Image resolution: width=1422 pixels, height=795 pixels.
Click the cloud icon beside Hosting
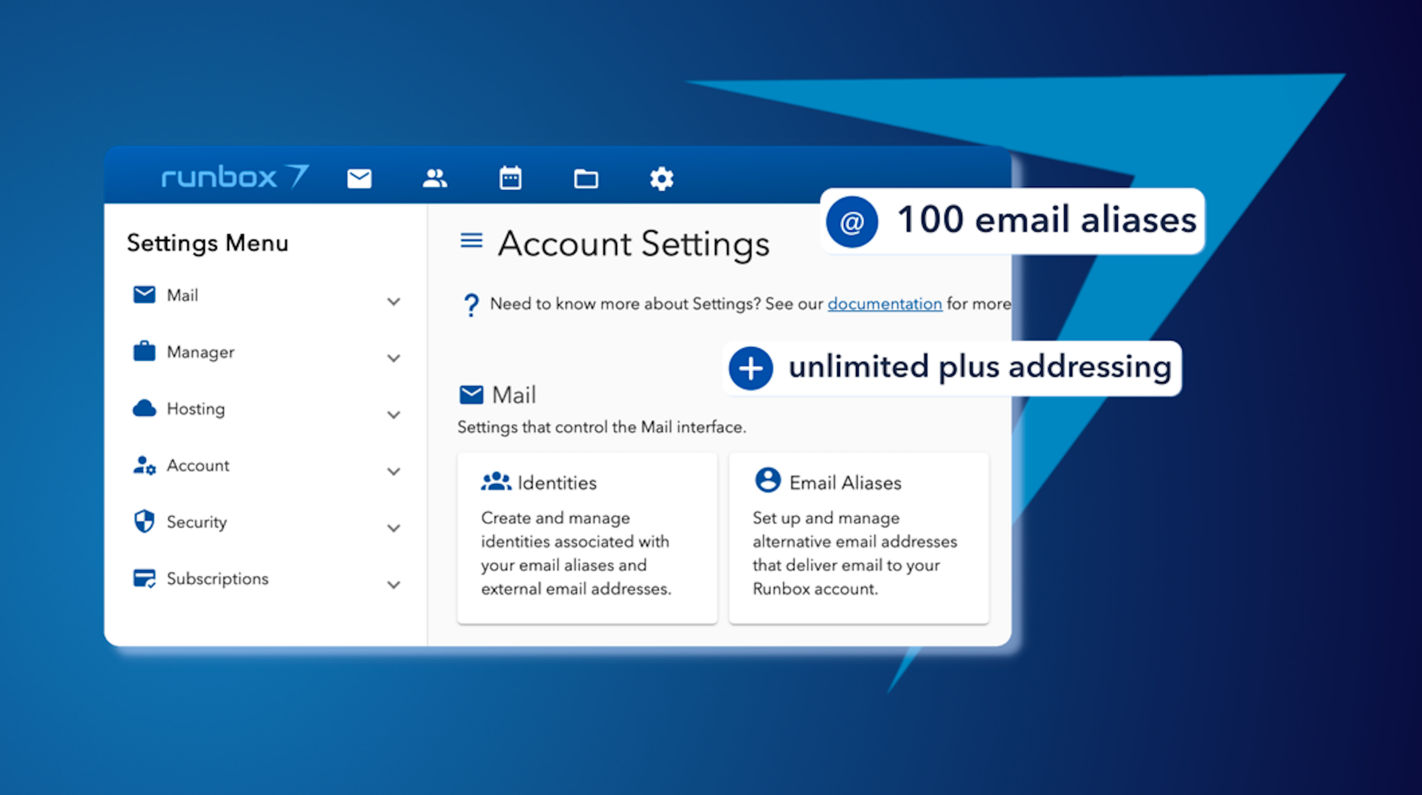pos(144,408)
